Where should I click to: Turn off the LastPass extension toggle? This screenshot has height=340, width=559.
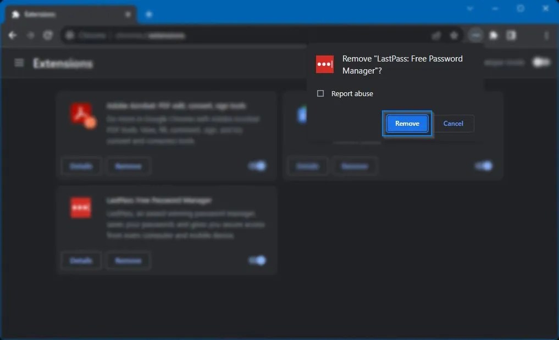(x=257, y=260)
